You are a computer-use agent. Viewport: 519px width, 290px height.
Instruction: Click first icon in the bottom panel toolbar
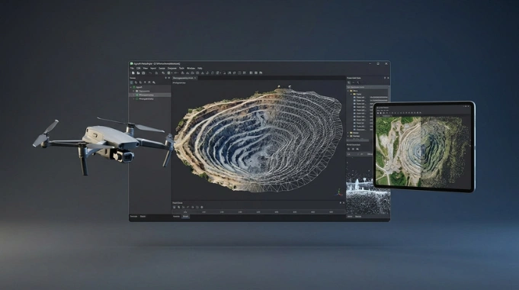click(x=174, y=207)
